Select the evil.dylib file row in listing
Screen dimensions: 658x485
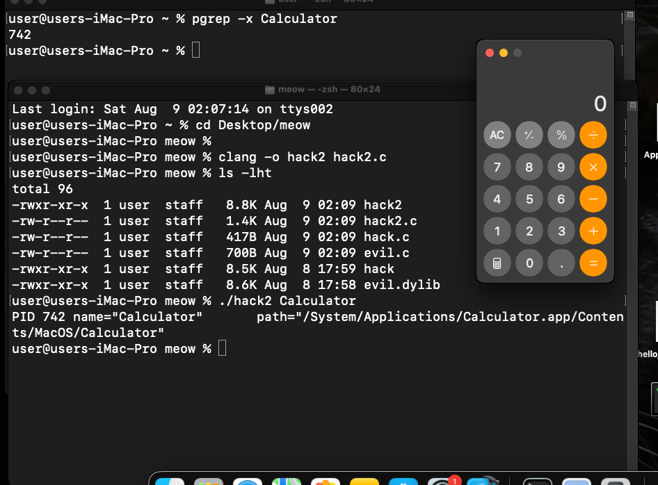coord(226,285)
